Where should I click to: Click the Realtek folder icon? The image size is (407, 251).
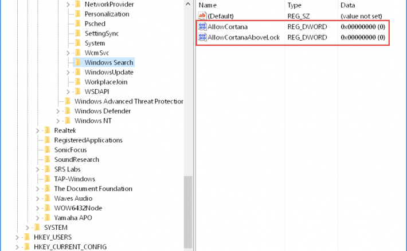(x=47, y=130)
